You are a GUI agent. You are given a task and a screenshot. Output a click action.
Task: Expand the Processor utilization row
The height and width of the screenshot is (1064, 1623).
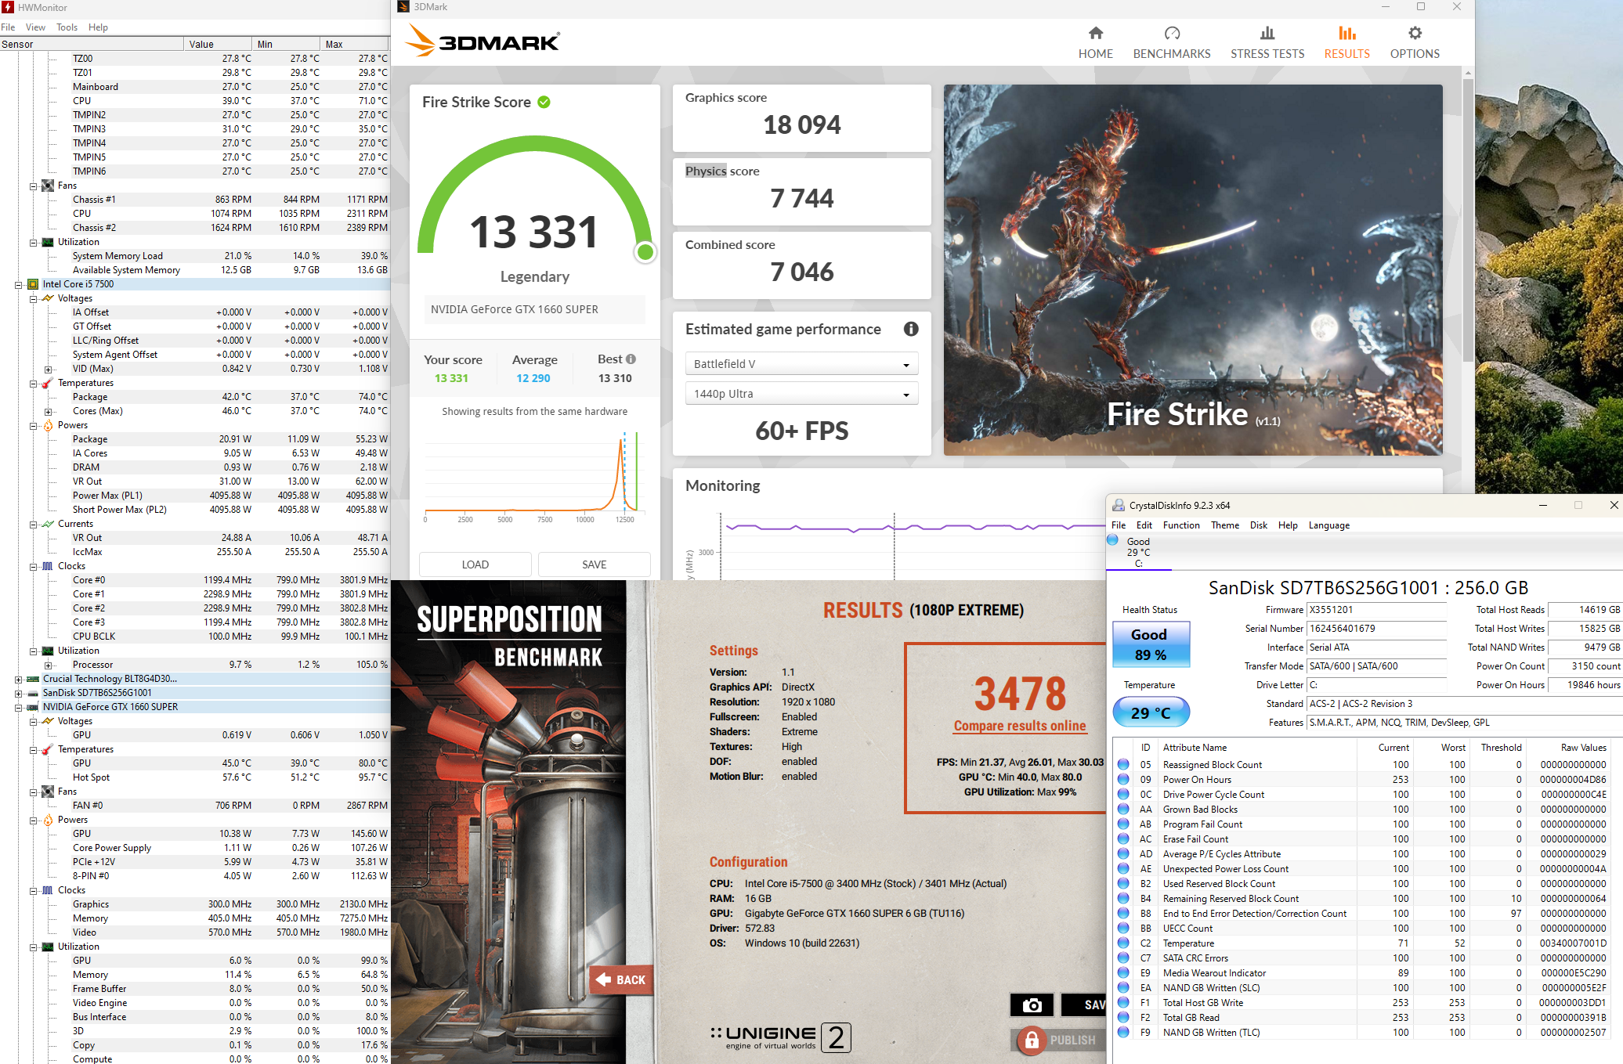point(48,665)
